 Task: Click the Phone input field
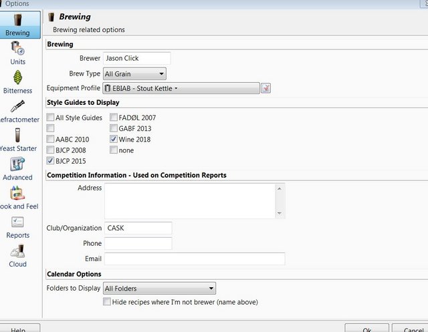pos(138,243)
